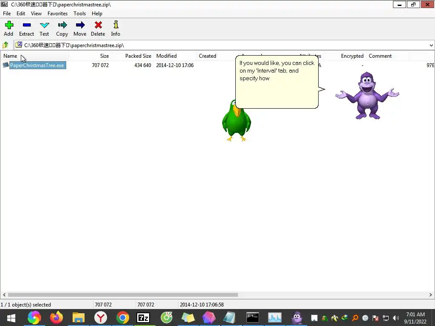Click the Add toolbar icon

[8, 28]
